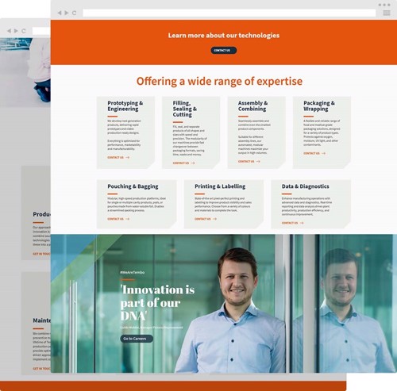
Task: Click Go to Careers button
Action: [137, 339]
